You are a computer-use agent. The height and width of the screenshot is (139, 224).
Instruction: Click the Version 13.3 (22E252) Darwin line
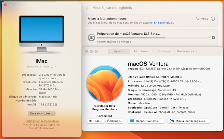point(169,69)
